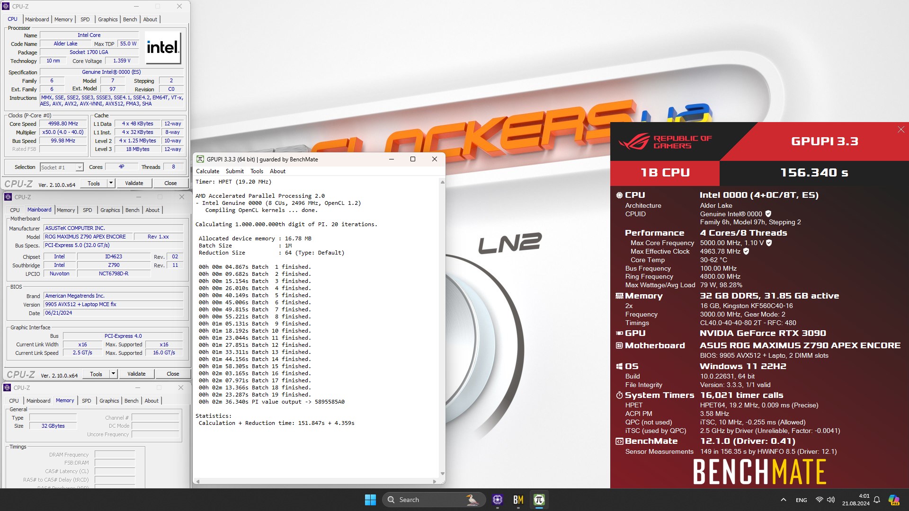Open the Submit menu in GPUPI
Image resolution: width=909 pixels, height=511 pixels.
click(x=235, y=171)
